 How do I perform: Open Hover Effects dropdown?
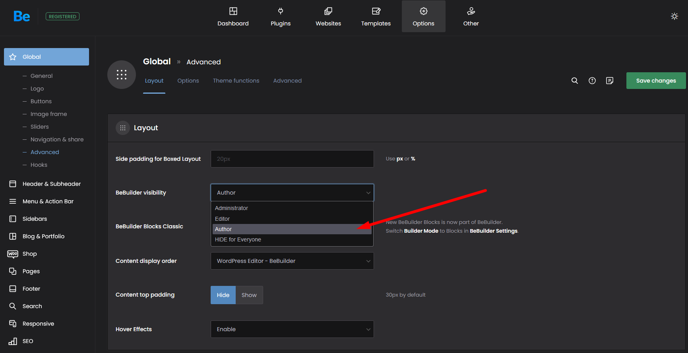(292, 329)
